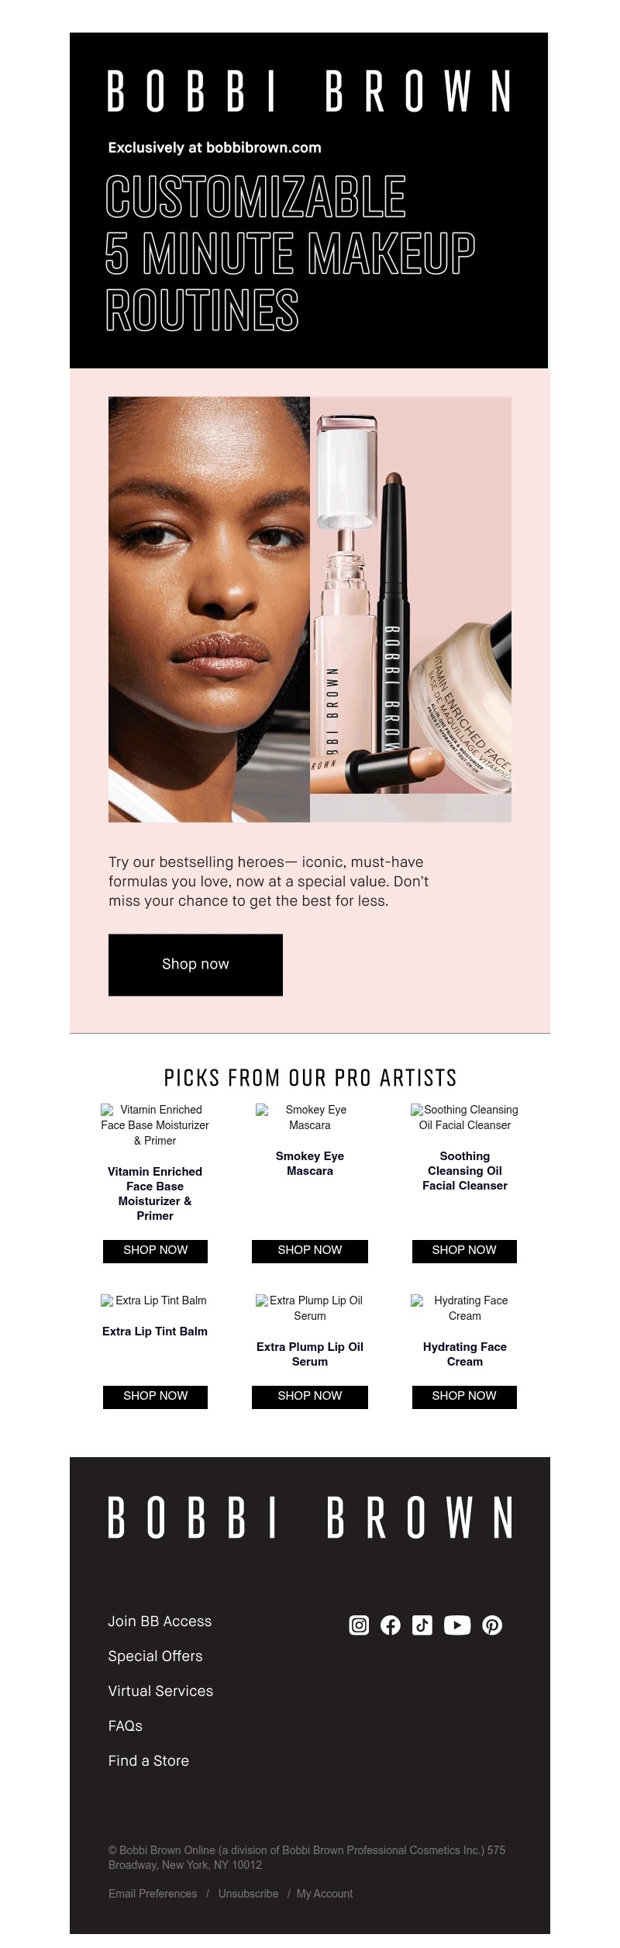
Task: Click the model and products hero image
Action: point(310,610)
